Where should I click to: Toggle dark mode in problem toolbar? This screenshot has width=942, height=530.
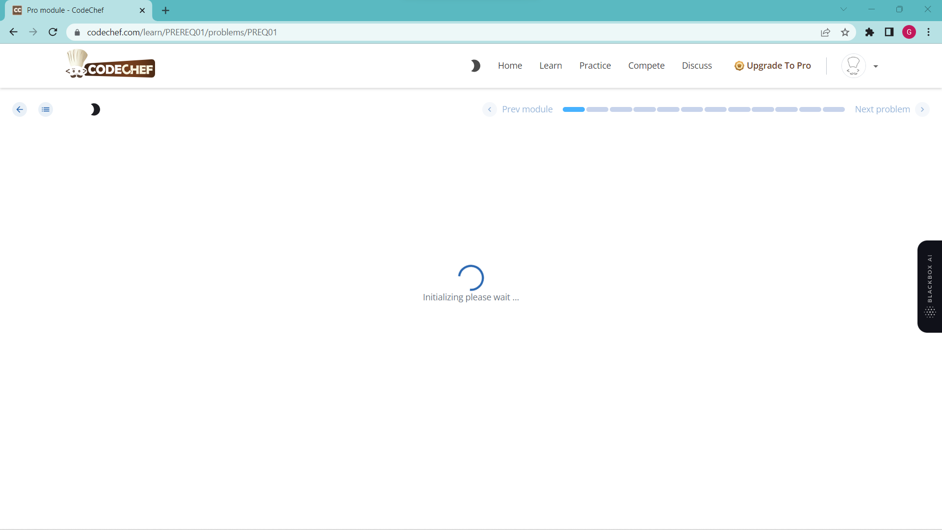coord(95,109)
